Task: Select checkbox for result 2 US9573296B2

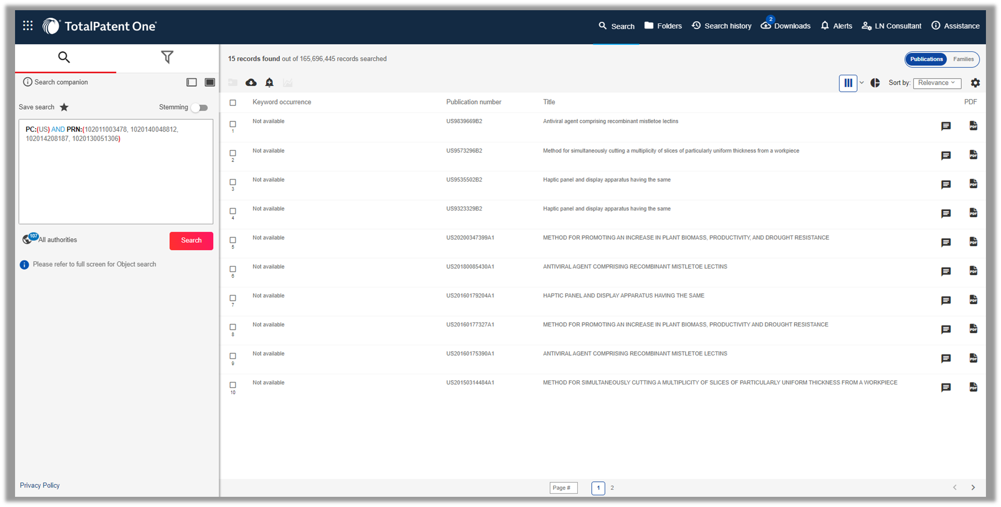Action: point(233,153)
